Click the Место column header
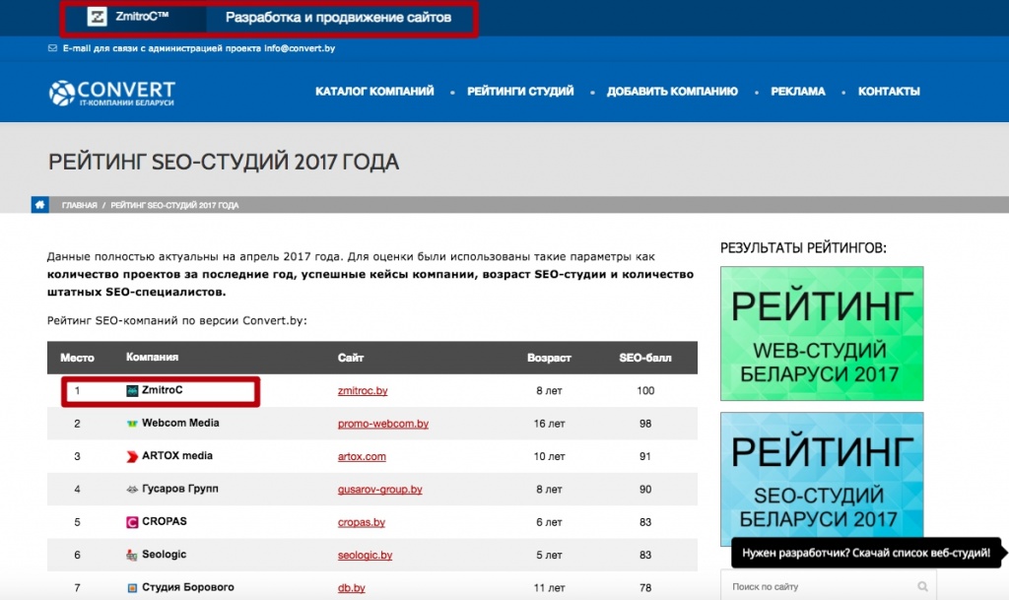Image resolution: width=1009 pixels, height=600 pixels. 77,358
